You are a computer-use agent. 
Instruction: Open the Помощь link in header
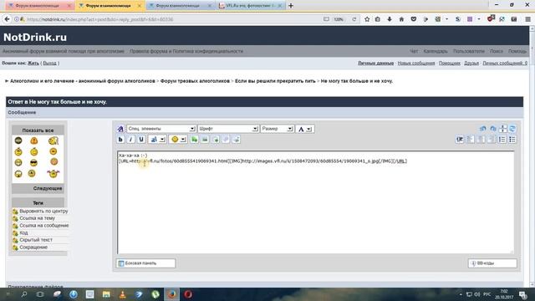[517, 51]
